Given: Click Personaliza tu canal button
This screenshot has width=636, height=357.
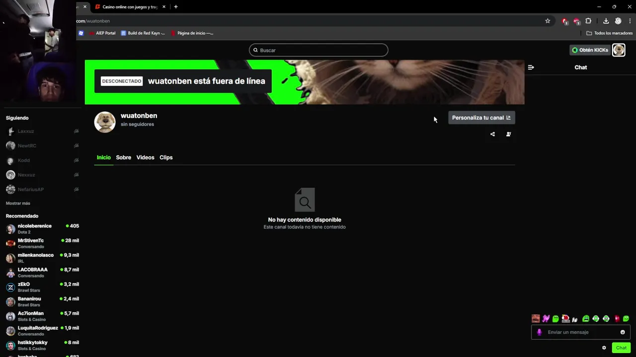Looking at the screenshot, I should click(x=481, y=118).
